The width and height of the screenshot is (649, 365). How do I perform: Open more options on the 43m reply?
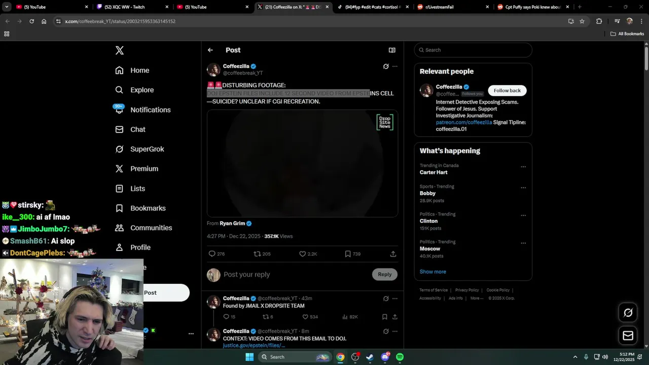(395, 299)
